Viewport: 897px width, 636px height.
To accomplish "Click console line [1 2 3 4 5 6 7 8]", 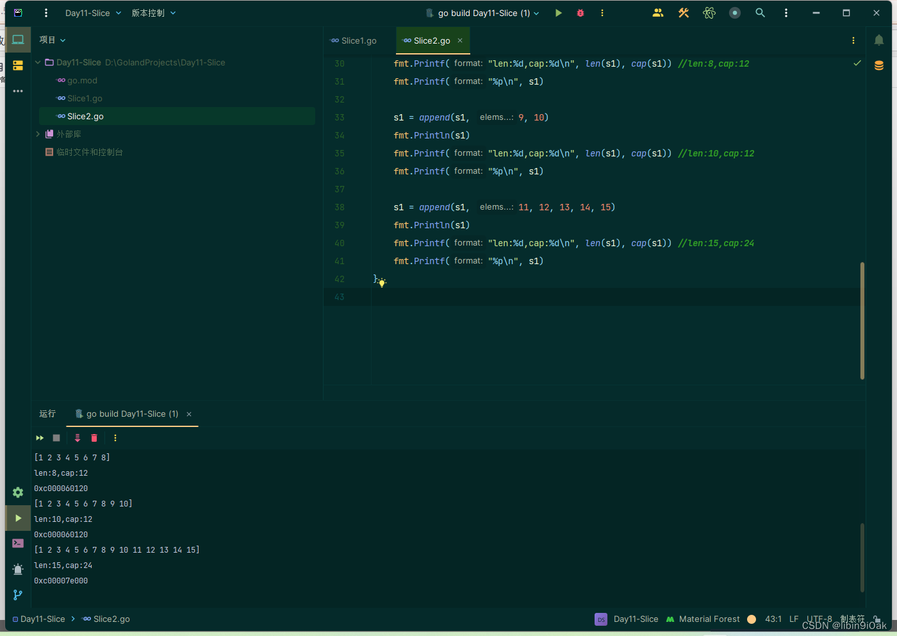I will (72, 458).
